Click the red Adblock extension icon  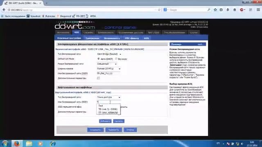coord(242,10)
